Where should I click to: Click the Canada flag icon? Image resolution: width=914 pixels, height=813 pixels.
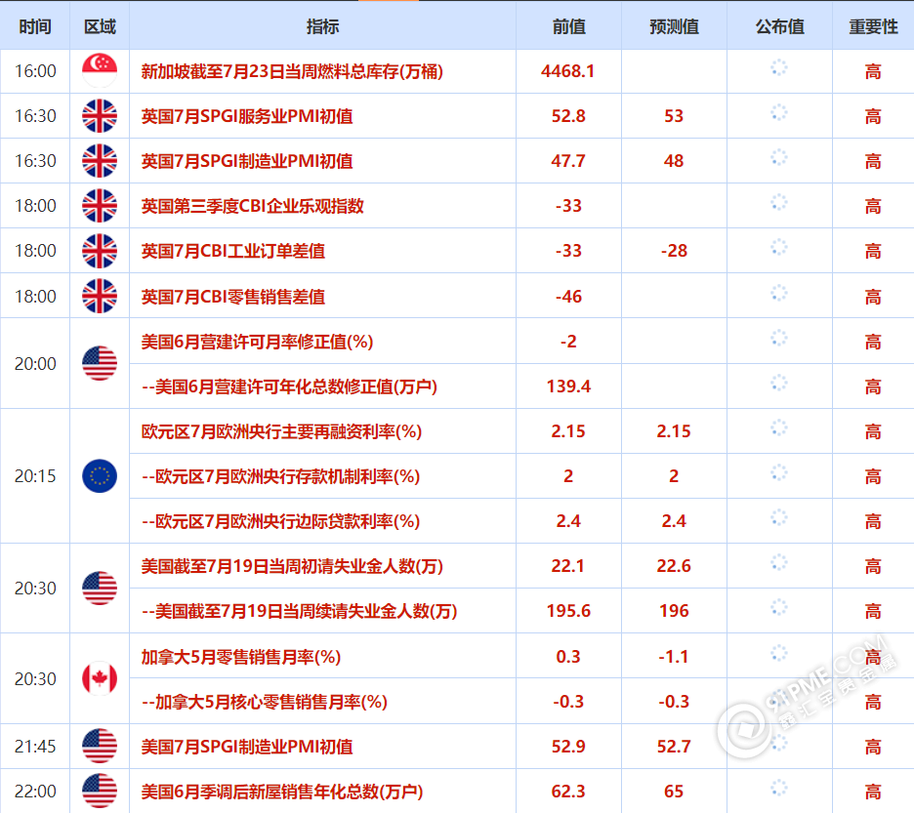100,678
